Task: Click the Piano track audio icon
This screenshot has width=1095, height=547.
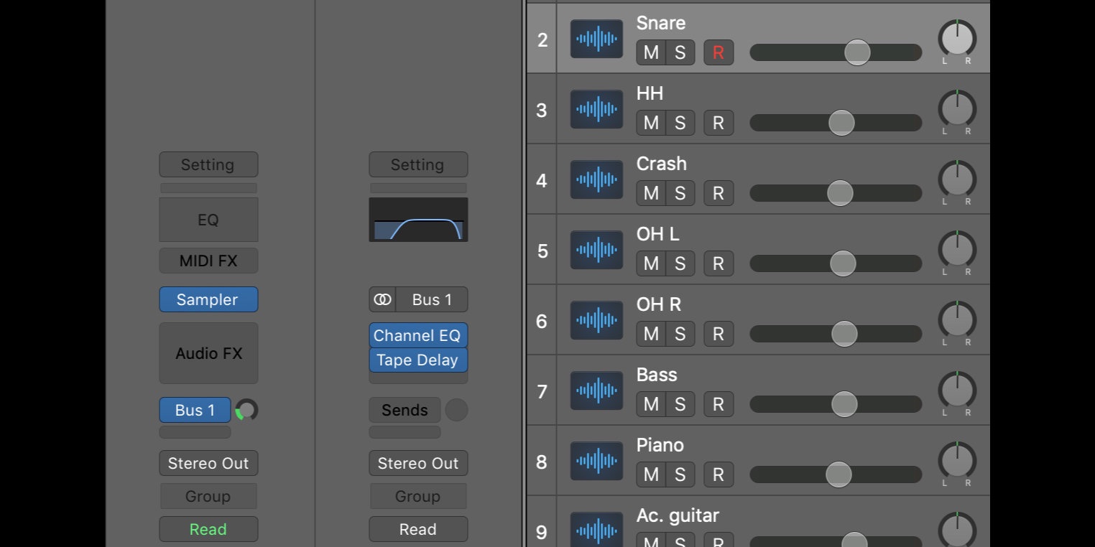Action: [x=596, y=461]
